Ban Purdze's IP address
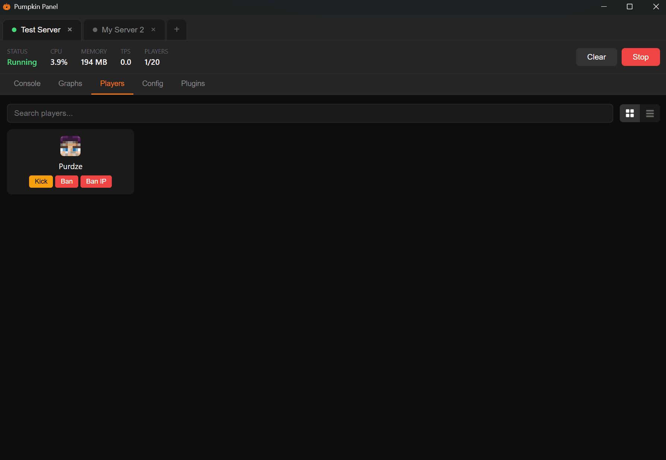 96,181
